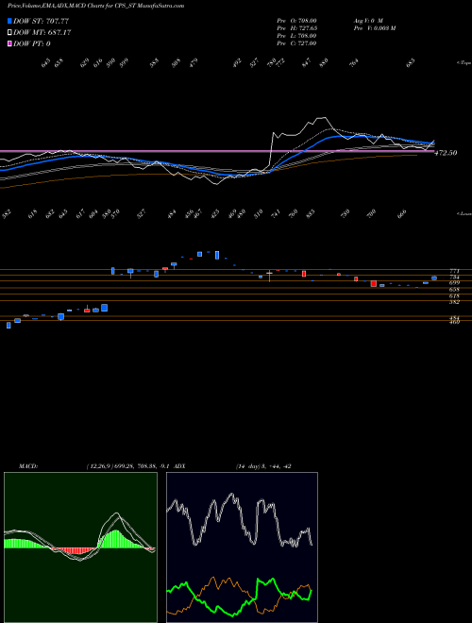This screenshot has width=472, height=623.
Task: Click the 658 support level label
Action: pos(454,290)
